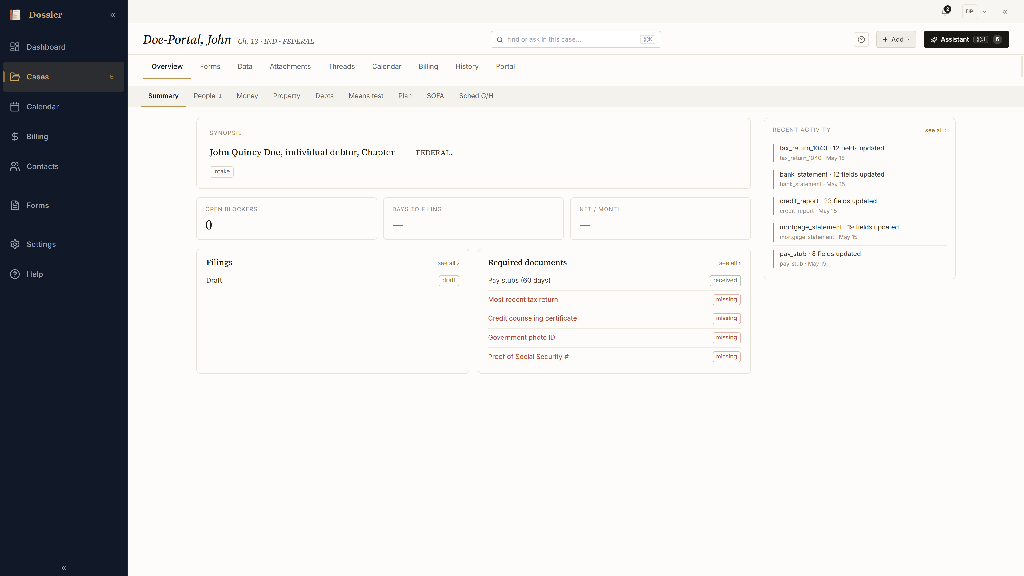1024x576 pixels.
Task: Click the Doe-Portal, John case title
Action: click(187, 40)
